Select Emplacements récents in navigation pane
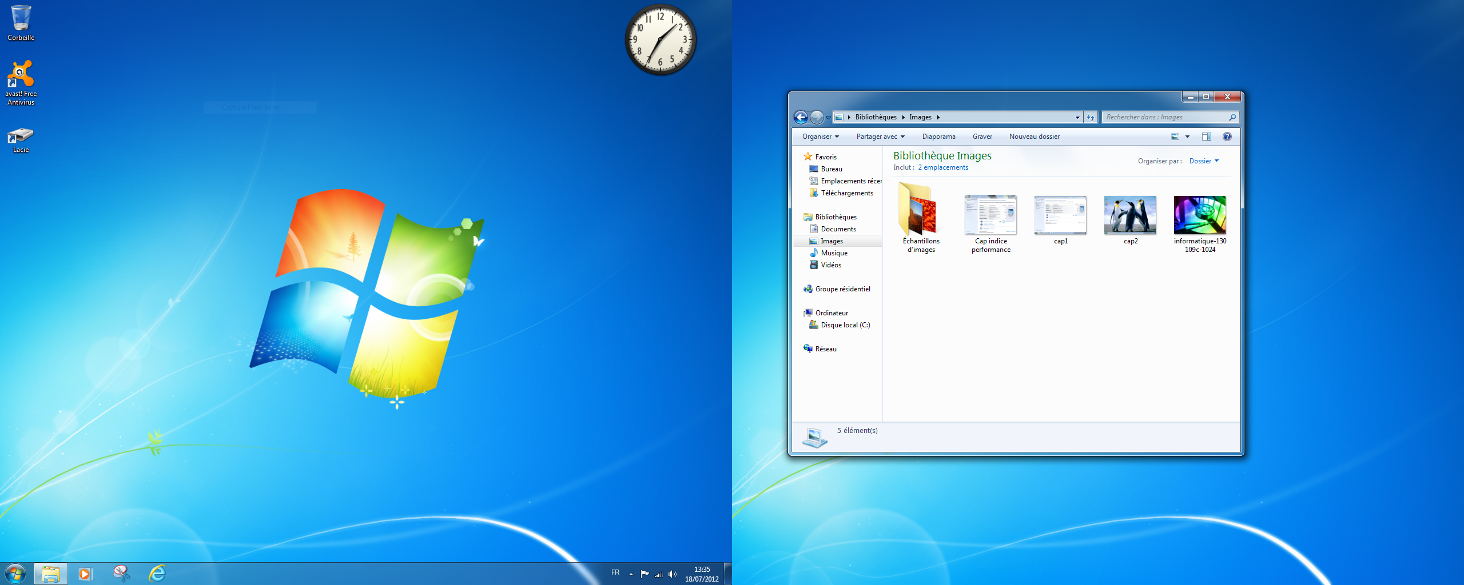The height and width of the screenshot is (585, 1464). point(845,181)
